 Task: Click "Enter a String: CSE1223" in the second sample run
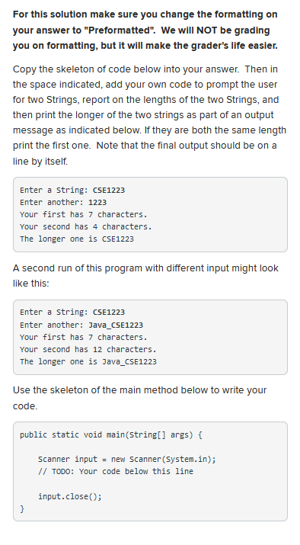coord(72,312)
